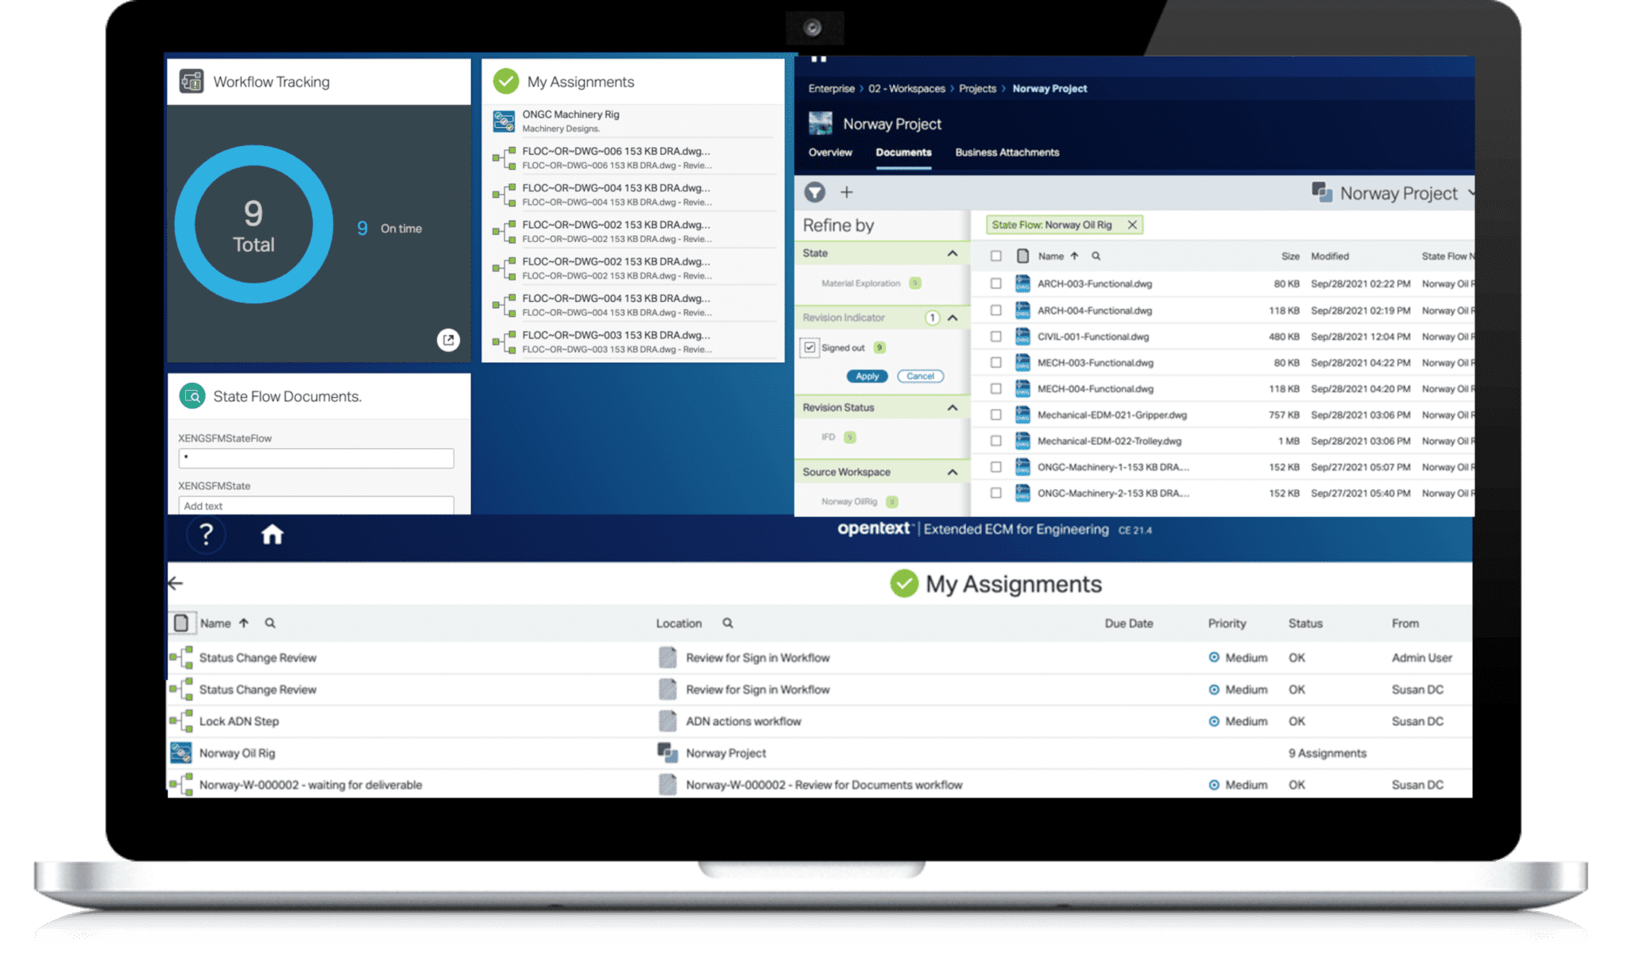Remove the State Flow Norway Oil Rig filter chip
This screenshot has width=1627, height=961.
click(x=1133, y=225)
